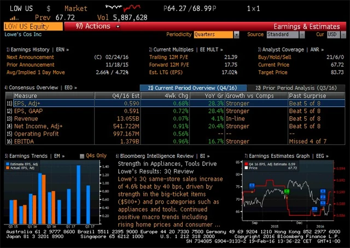Click Lowe's Cos Inc company name
The image size is (350, 248).
coord(23,34)
